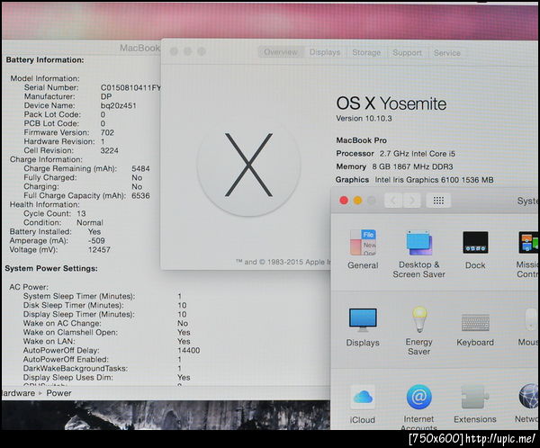This screenshot has width=540, height=448.
Task: Select AutoPowerOff Delay value 14400
Action: coord(189,351)
